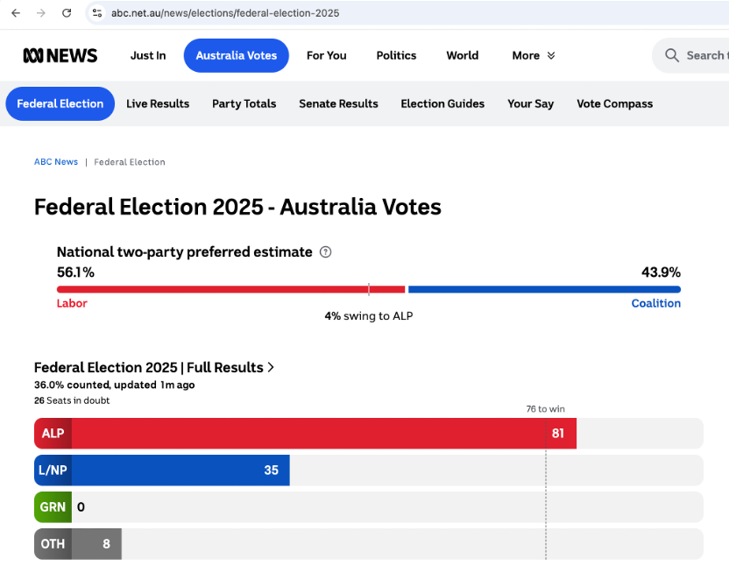Image resolution: width=729 pixels, height=573 pixels.
Task: Select the Party Totals tab
Action: point(244,103)
